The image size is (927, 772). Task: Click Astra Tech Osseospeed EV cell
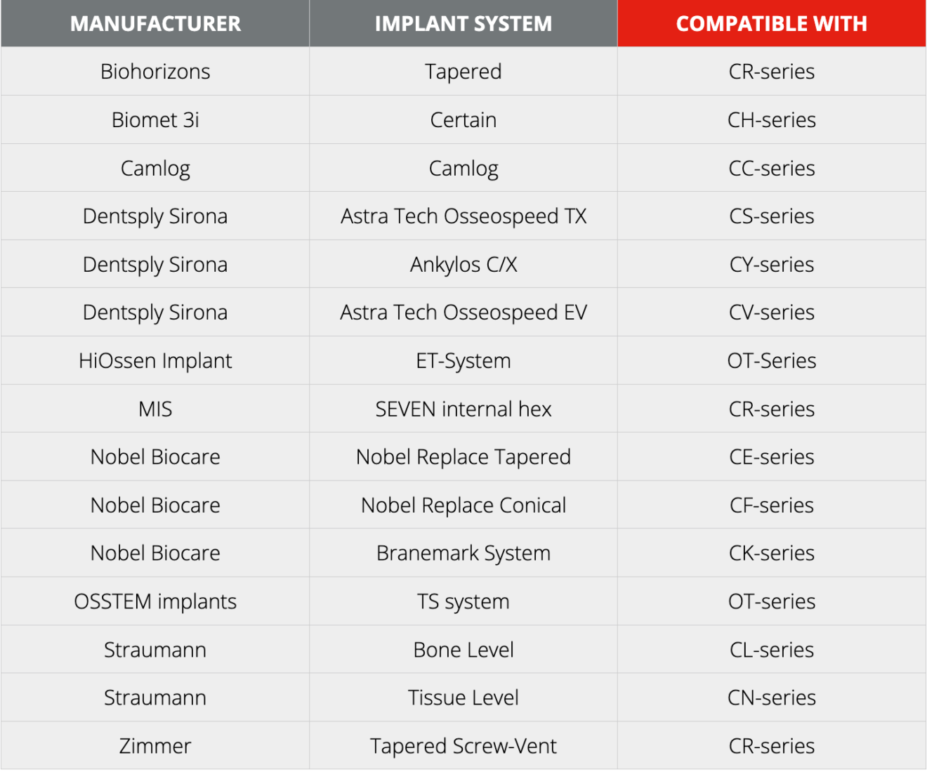(463, 313)
